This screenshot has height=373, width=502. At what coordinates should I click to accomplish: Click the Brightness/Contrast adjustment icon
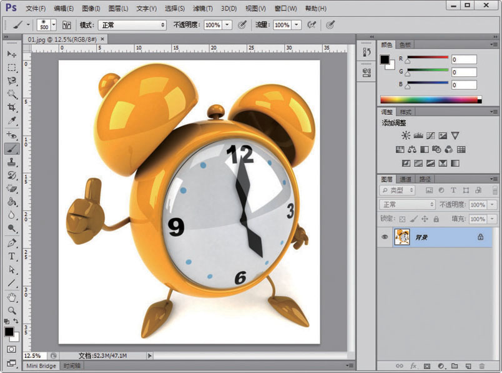coord(406,136)
